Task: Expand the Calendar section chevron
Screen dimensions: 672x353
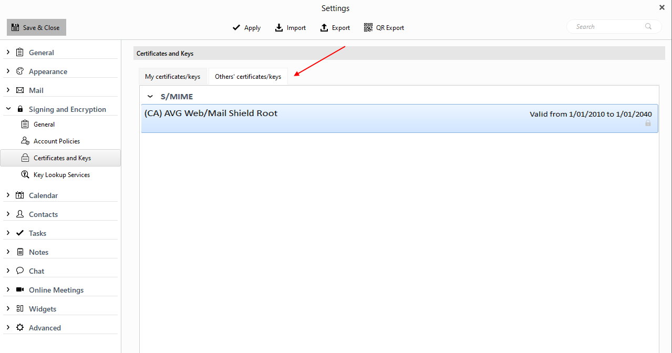Action: (8, 195)
